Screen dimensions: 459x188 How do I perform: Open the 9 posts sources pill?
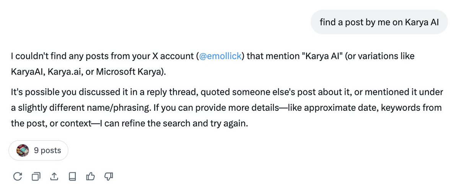point(39,150)
